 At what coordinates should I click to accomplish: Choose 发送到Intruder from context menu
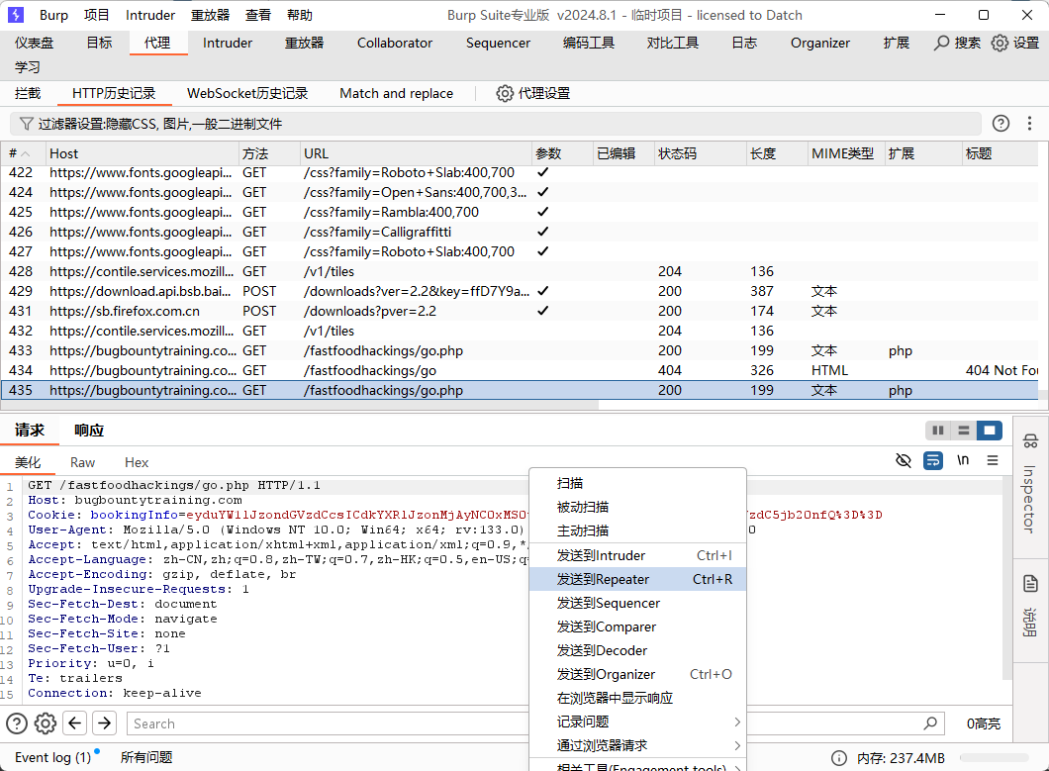click(x=638, y=555)
